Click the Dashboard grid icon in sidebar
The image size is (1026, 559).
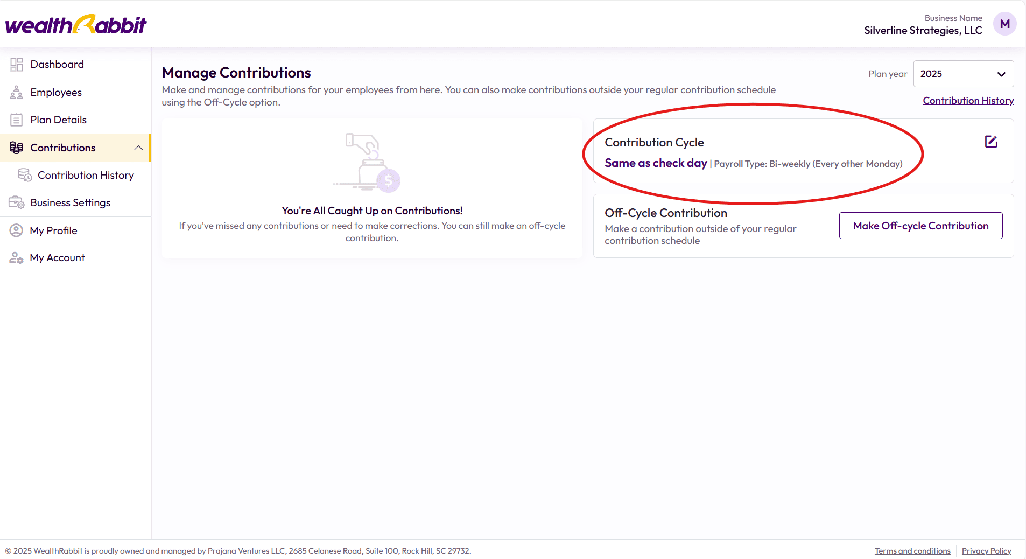[x=17, y=65]
